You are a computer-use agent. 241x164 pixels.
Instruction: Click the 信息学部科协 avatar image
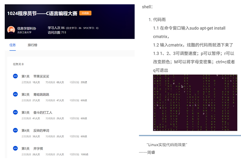pyautogui.click(x=11, y=30)
